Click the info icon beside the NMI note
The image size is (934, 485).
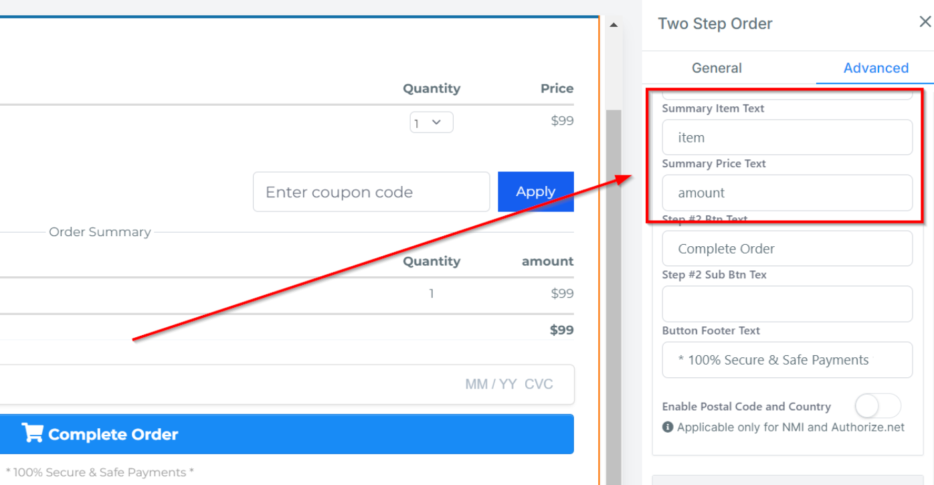pyautogui.click(x=668, y=427)
